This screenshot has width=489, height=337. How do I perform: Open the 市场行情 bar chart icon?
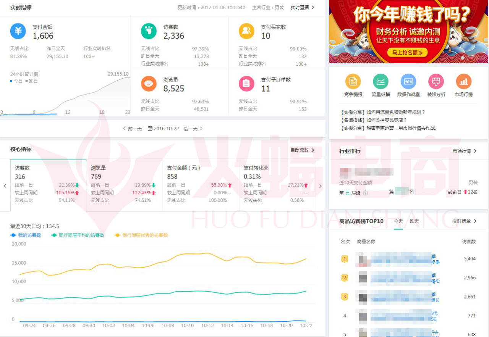click(463, 82)
